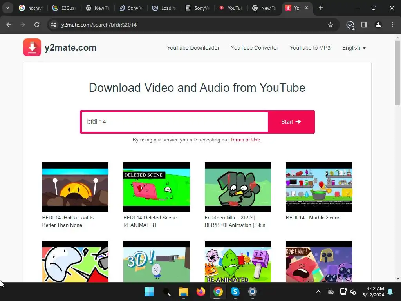The width and height of the screenshot is (401, 301).
Task: Reload the y2mate page
Action: click(x=37, y=25)
